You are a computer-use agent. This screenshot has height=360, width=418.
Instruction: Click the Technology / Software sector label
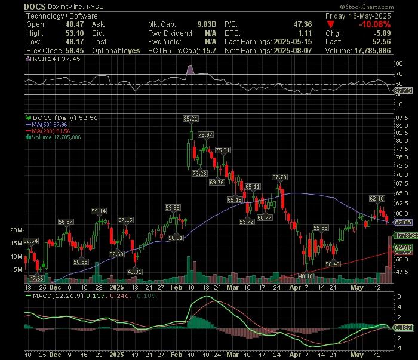coord(62,16)
